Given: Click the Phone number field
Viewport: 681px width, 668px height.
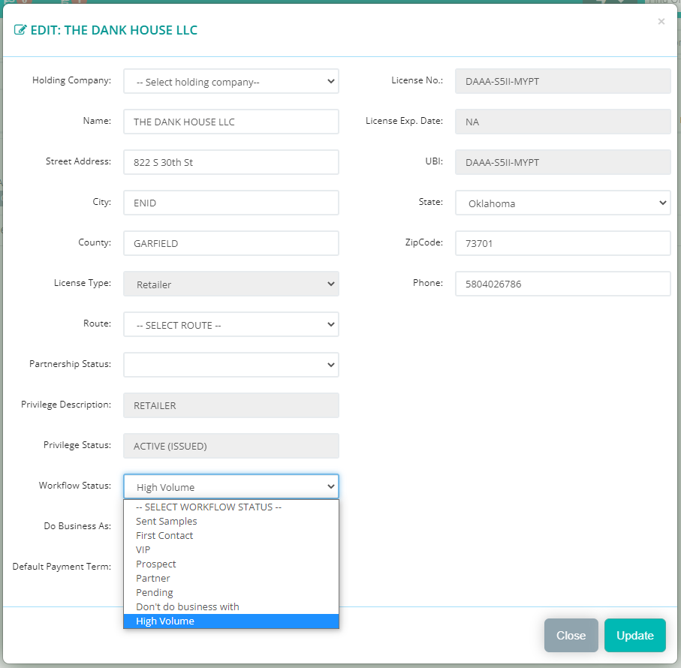Looking at the screenshot, I should [562, 284].
